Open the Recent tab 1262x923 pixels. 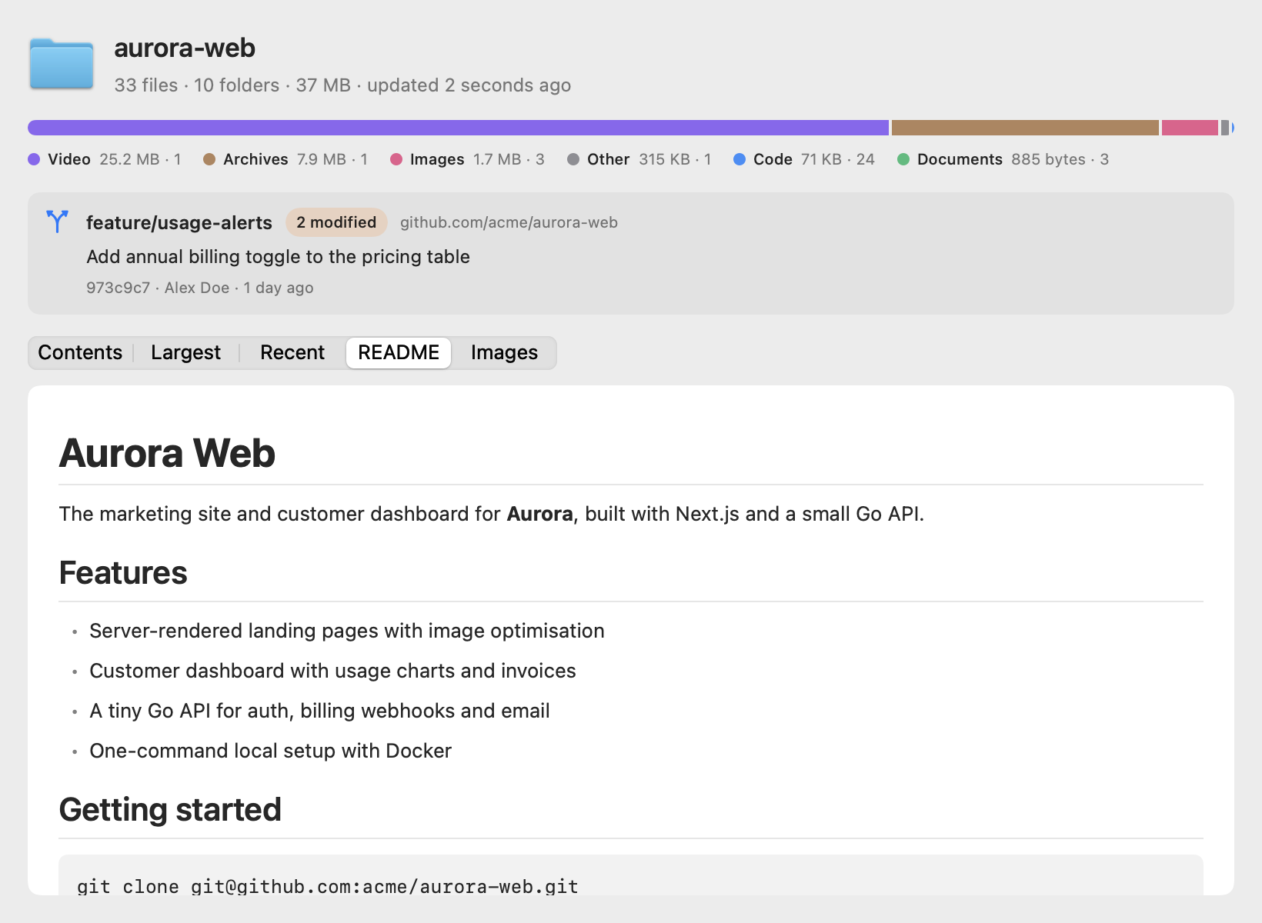(292, 353)
